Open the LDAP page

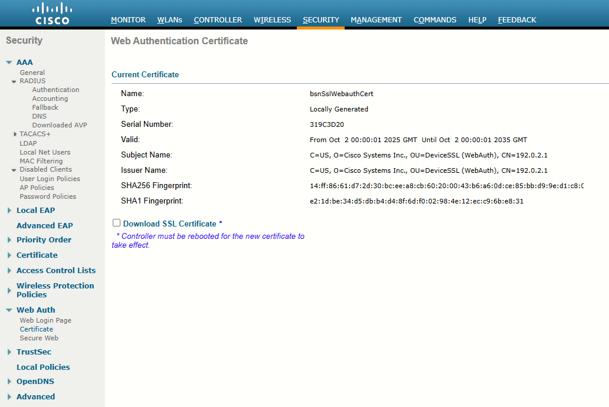pos(28,143)
